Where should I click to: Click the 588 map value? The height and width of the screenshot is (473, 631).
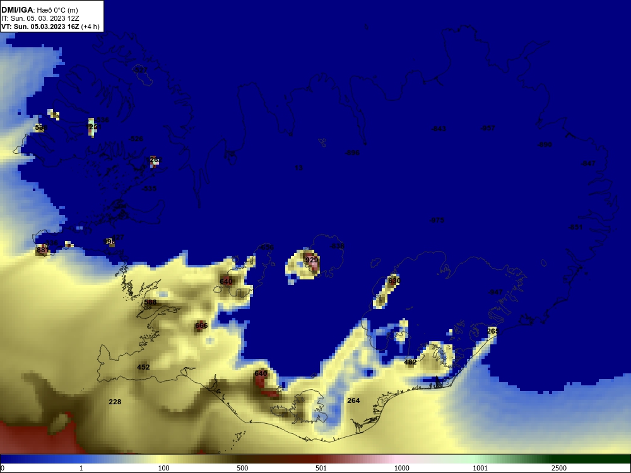tap(150, 302)
